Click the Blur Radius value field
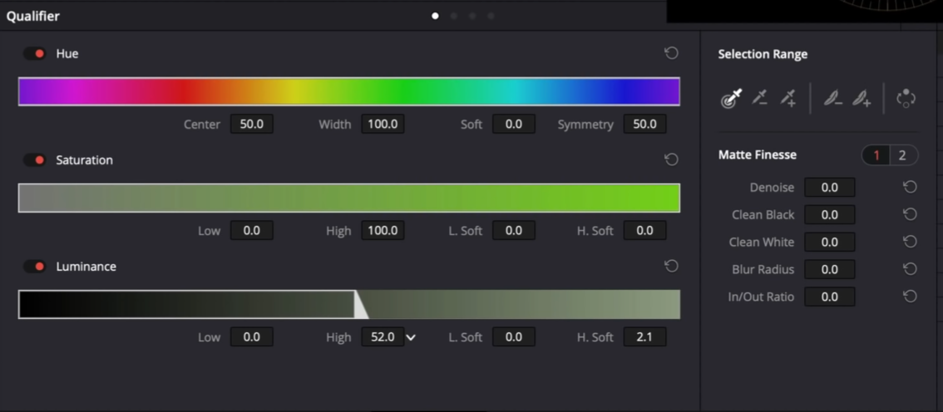 click(x=829, y=269)
